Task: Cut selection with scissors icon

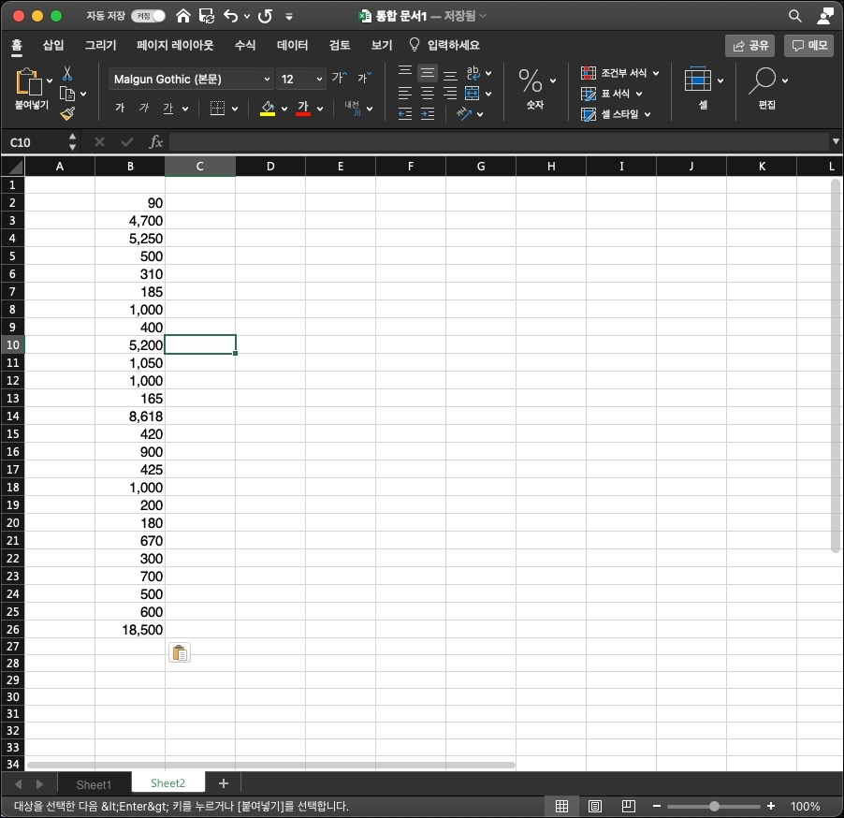Action: [x=67, y=73]
